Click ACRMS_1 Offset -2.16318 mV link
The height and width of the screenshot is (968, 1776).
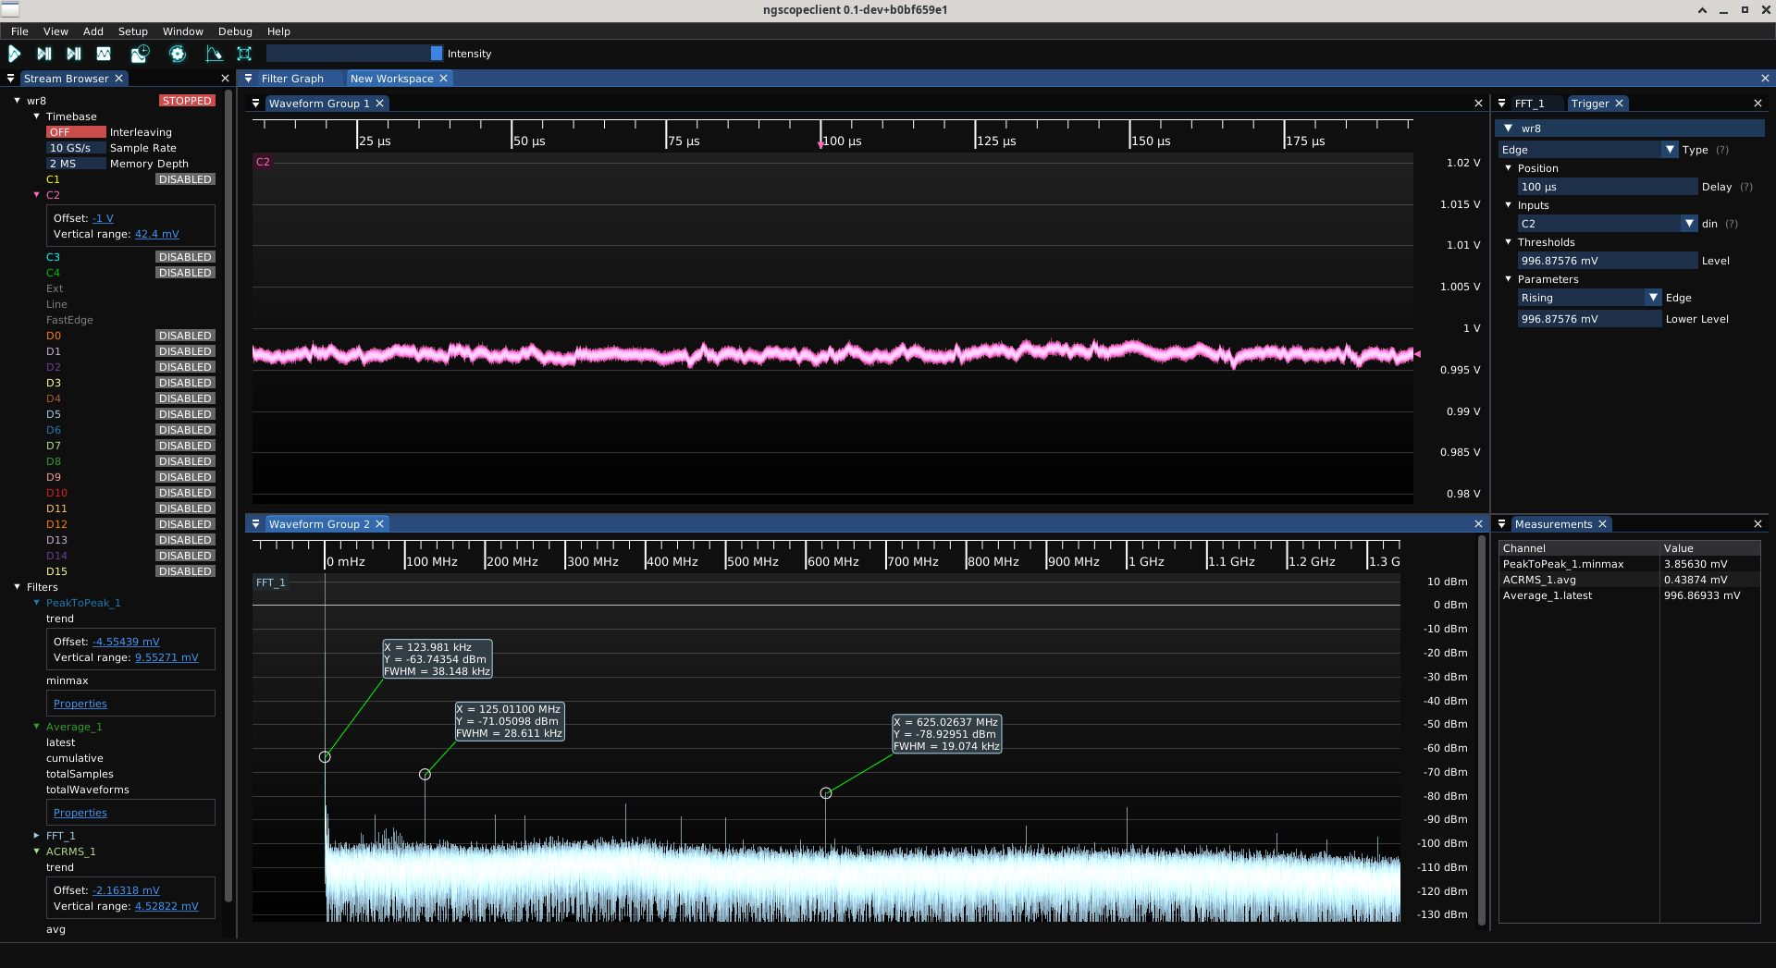pos(126,891)
